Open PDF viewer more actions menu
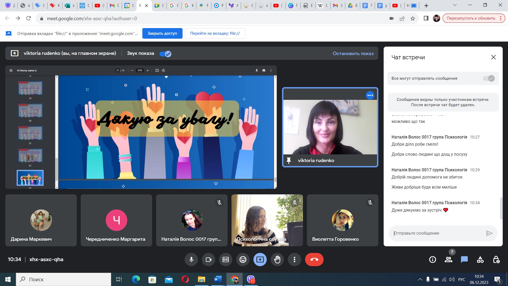Image resolution: width=508 pixels, height=286 pixels. pyautogui.click(x=271, y=70)
